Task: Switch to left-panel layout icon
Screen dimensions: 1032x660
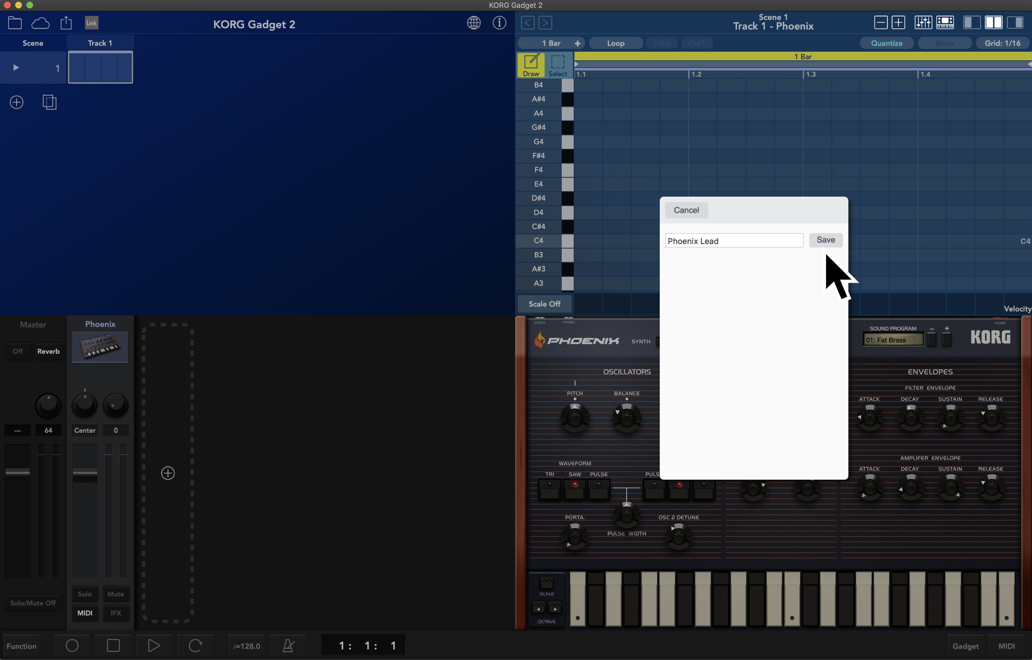Action: click(972, 22)
